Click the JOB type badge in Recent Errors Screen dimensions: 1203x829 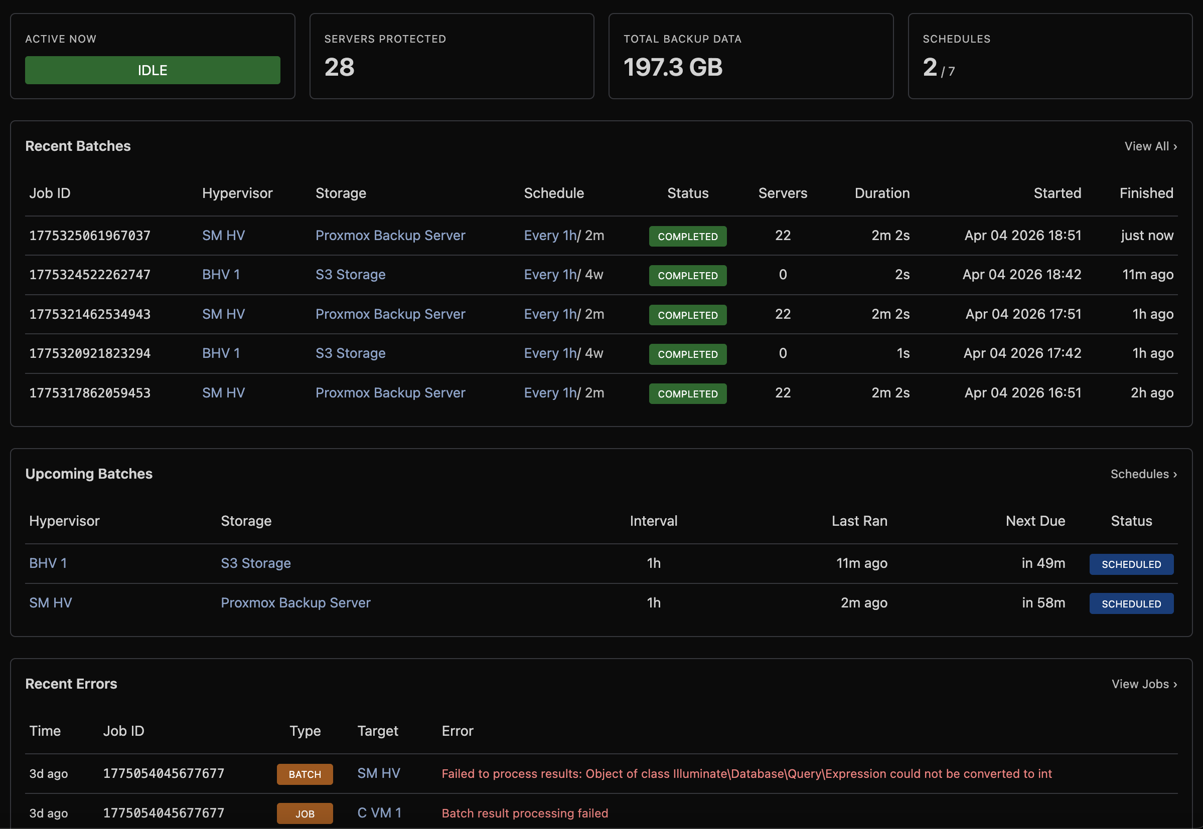(x=305, y=813)
